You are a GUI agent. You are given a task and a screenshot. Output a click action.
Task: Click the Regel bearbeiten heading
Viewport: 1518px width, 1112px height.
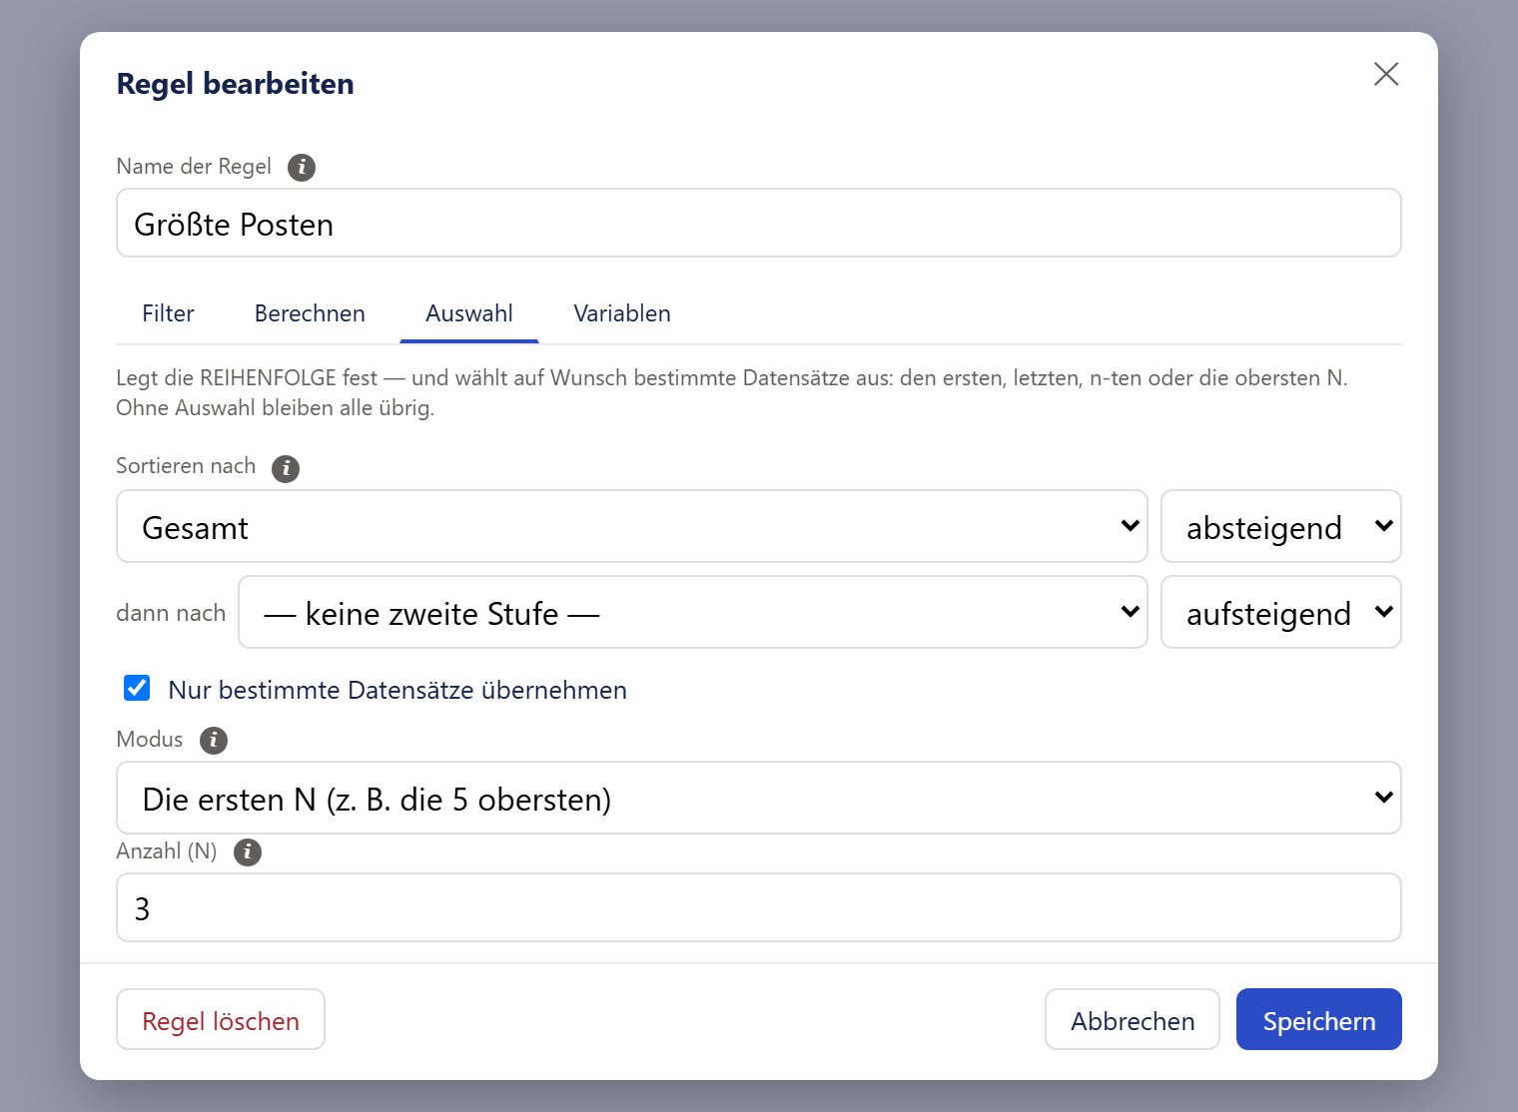236,84
